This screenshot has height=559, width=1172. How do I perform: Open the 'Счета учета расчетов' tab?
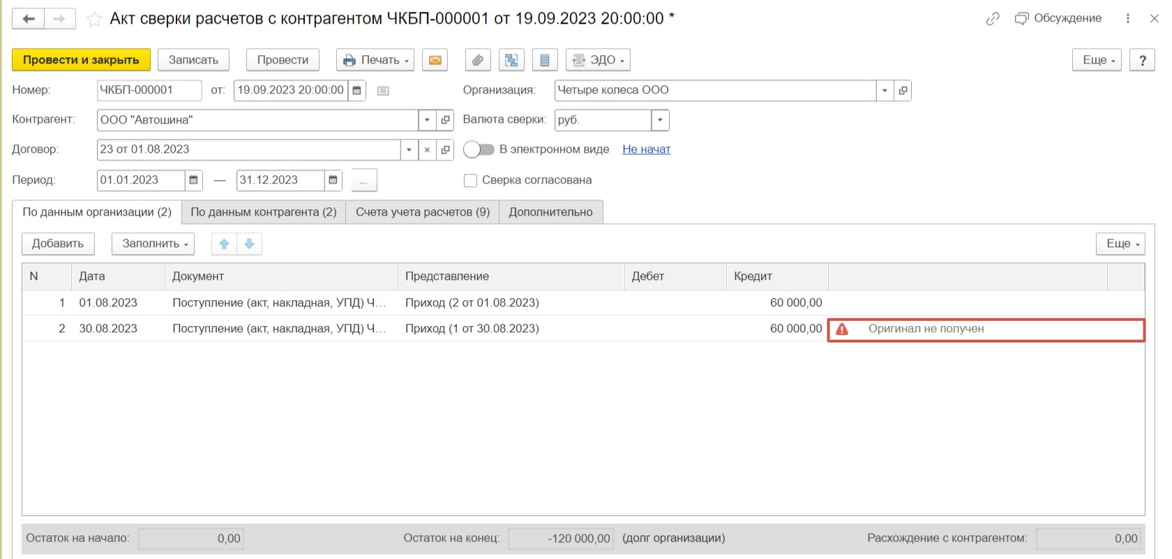(422, 212)
